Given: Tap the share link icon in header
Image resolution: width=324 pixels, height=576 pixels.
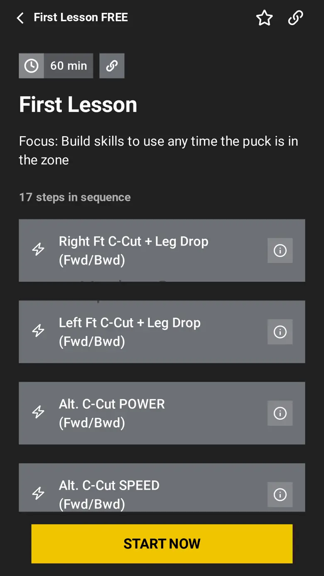Looking at the screenshot, I should (x=295, y=18).
